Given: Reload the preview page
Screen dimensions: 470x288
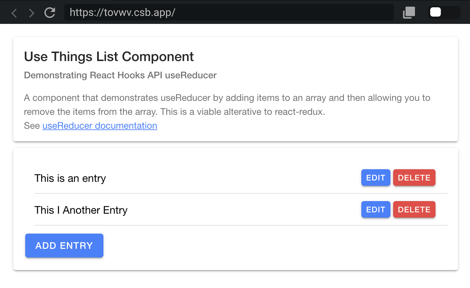Looking at the screenshot, I should click(x=50, y=13).
